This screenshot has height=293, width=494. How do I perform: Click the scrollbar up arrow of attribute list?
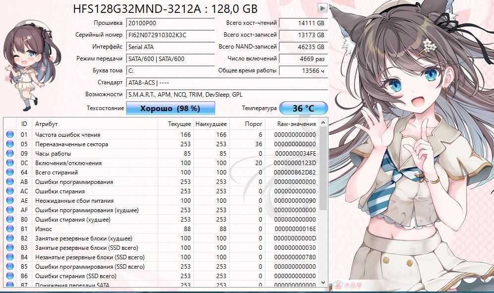pos(323,122)
